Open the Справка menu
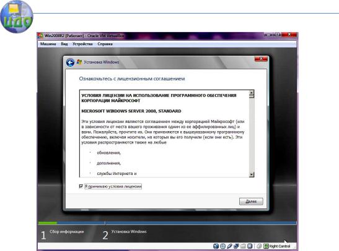 click(x=105, y=44)
